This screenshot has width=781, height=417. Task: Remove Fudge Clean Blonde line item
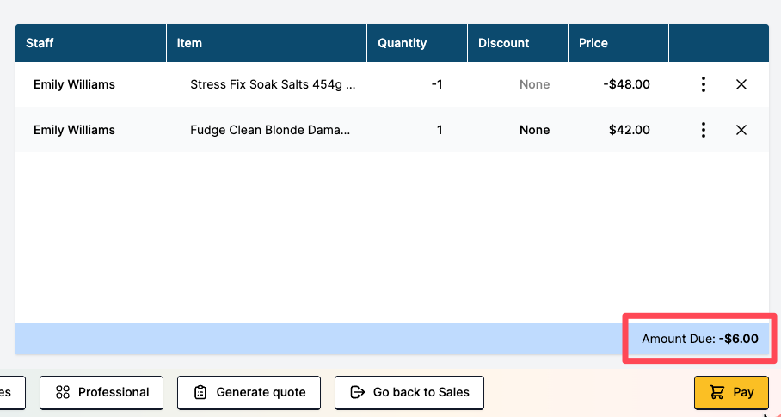pos(741,130)
